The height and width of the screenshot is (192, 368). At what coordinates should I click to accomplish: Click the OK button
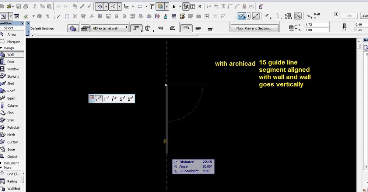click(x=350, y=16)
